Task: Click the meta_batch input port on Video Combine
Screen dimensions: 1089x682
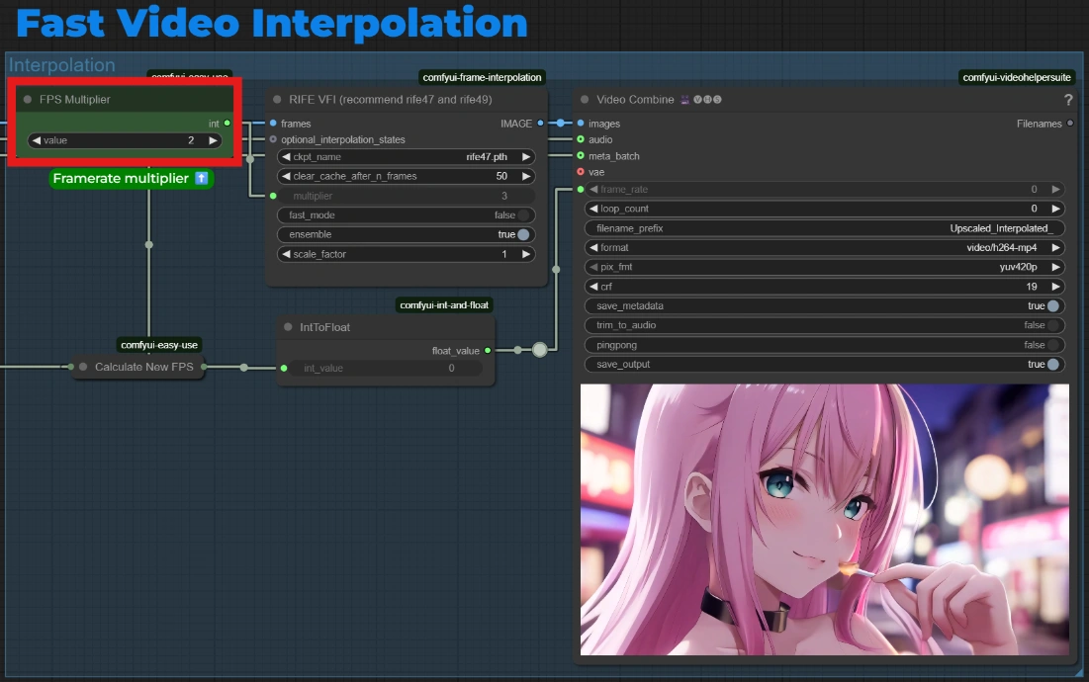Action: coord(581,156)
